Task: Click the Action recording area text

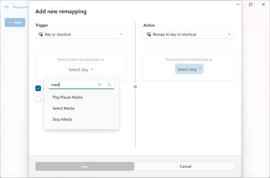Action: [189, 60]
